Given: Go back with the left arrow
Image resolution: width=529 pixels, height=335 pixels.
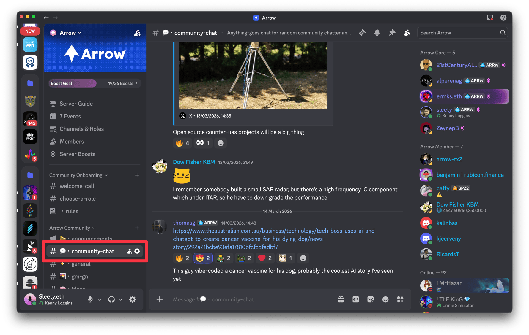Looking at the screenshot, I should pyautogui.click(x=46, y=18).
